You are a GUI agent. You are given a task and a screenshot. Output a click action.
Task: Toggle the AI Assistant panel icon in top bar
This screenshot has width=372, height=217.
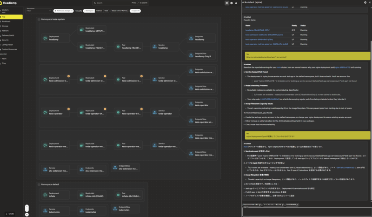tap(227, 3)
